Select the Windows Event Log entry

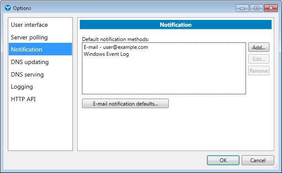(x=106, y=54)
